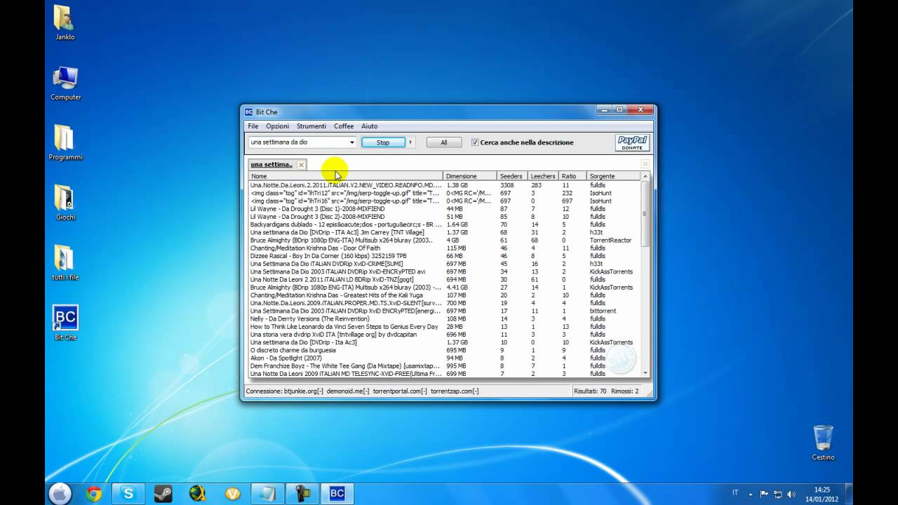Select 'Chanting/Meditation Krishna Das - Door Of Faith' row

445,248
